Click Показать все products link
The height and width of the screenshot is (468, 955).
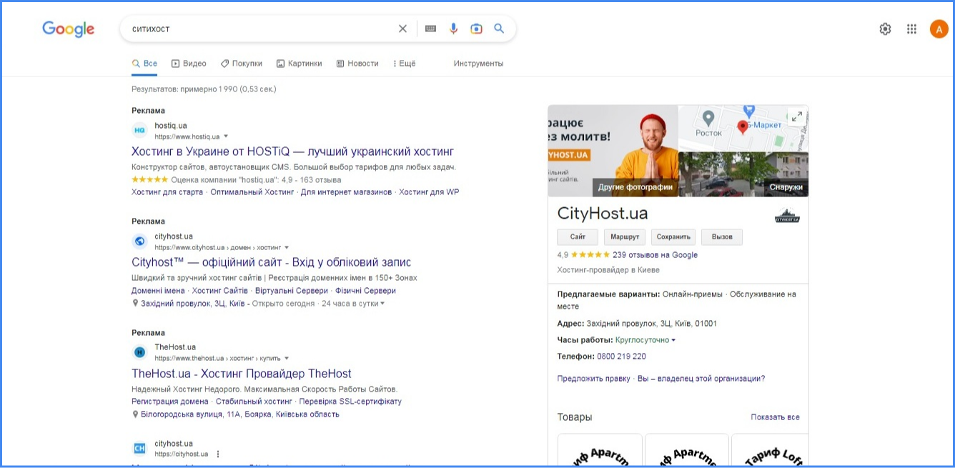(775, 417)
